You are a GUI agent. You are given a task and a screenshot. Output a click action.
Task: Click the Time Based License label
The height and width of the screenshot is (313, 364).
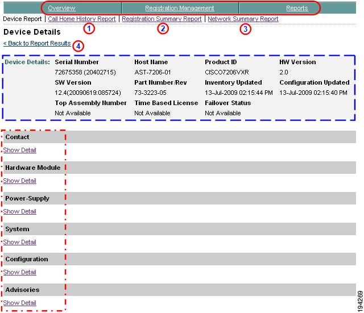tap(166, 103)
